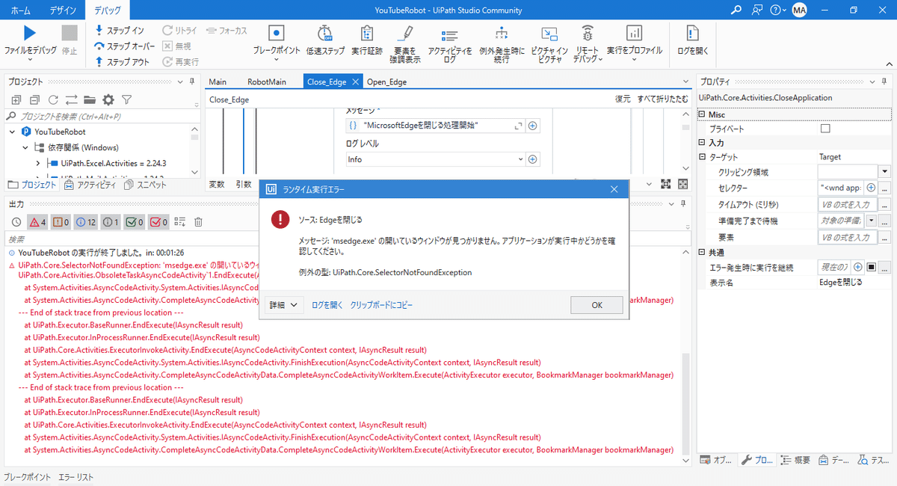Refresh the project tree
The image size is (897, 486).
pyautogui.click(x=53, y=99)
